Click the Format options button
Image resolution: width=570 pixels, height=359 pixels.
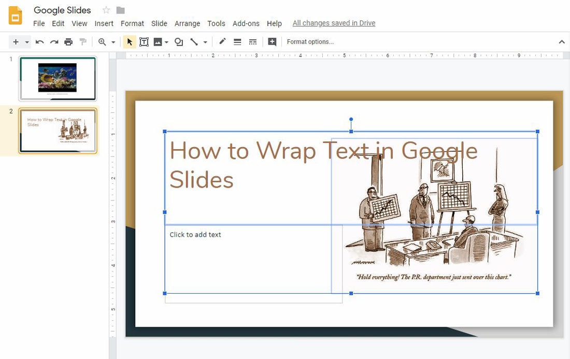[x=310, y=42]
